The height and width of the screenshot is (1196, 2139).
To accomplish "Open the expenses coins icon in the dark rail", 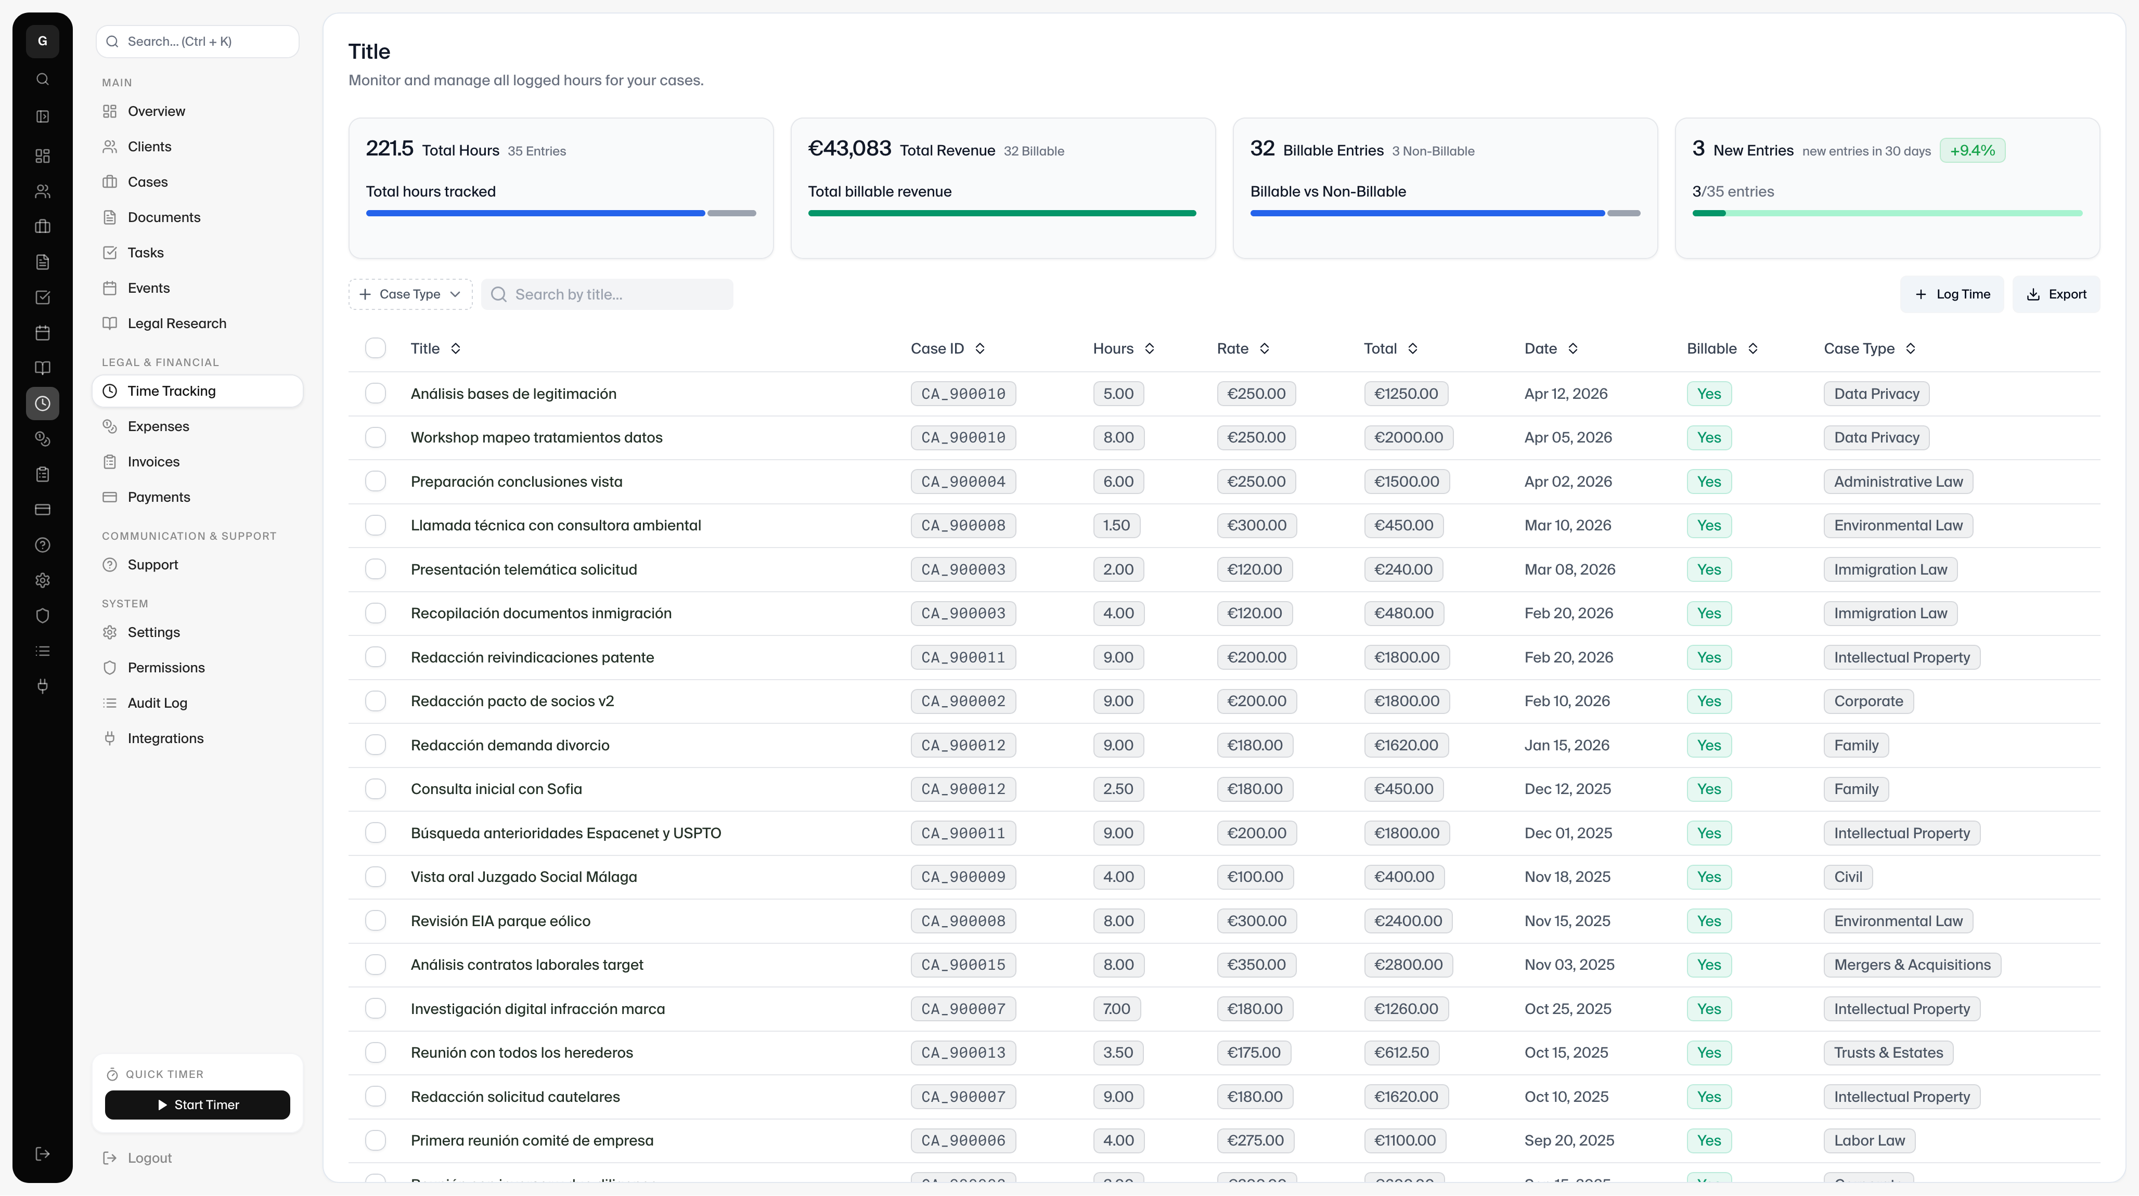I will point(42,439).
